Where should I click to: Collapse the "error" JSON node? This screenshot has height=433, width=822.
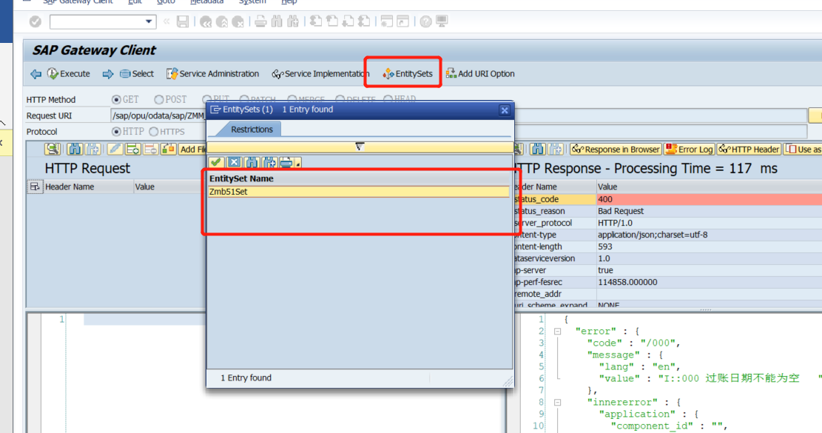pyautogui.click(x=557, y=332)
